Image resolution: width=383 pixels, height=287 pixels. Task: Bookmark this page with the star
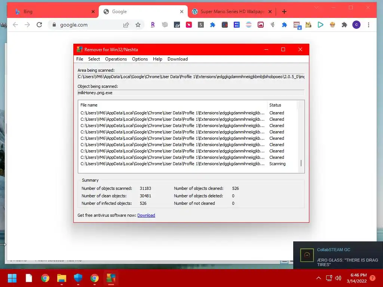138,25
